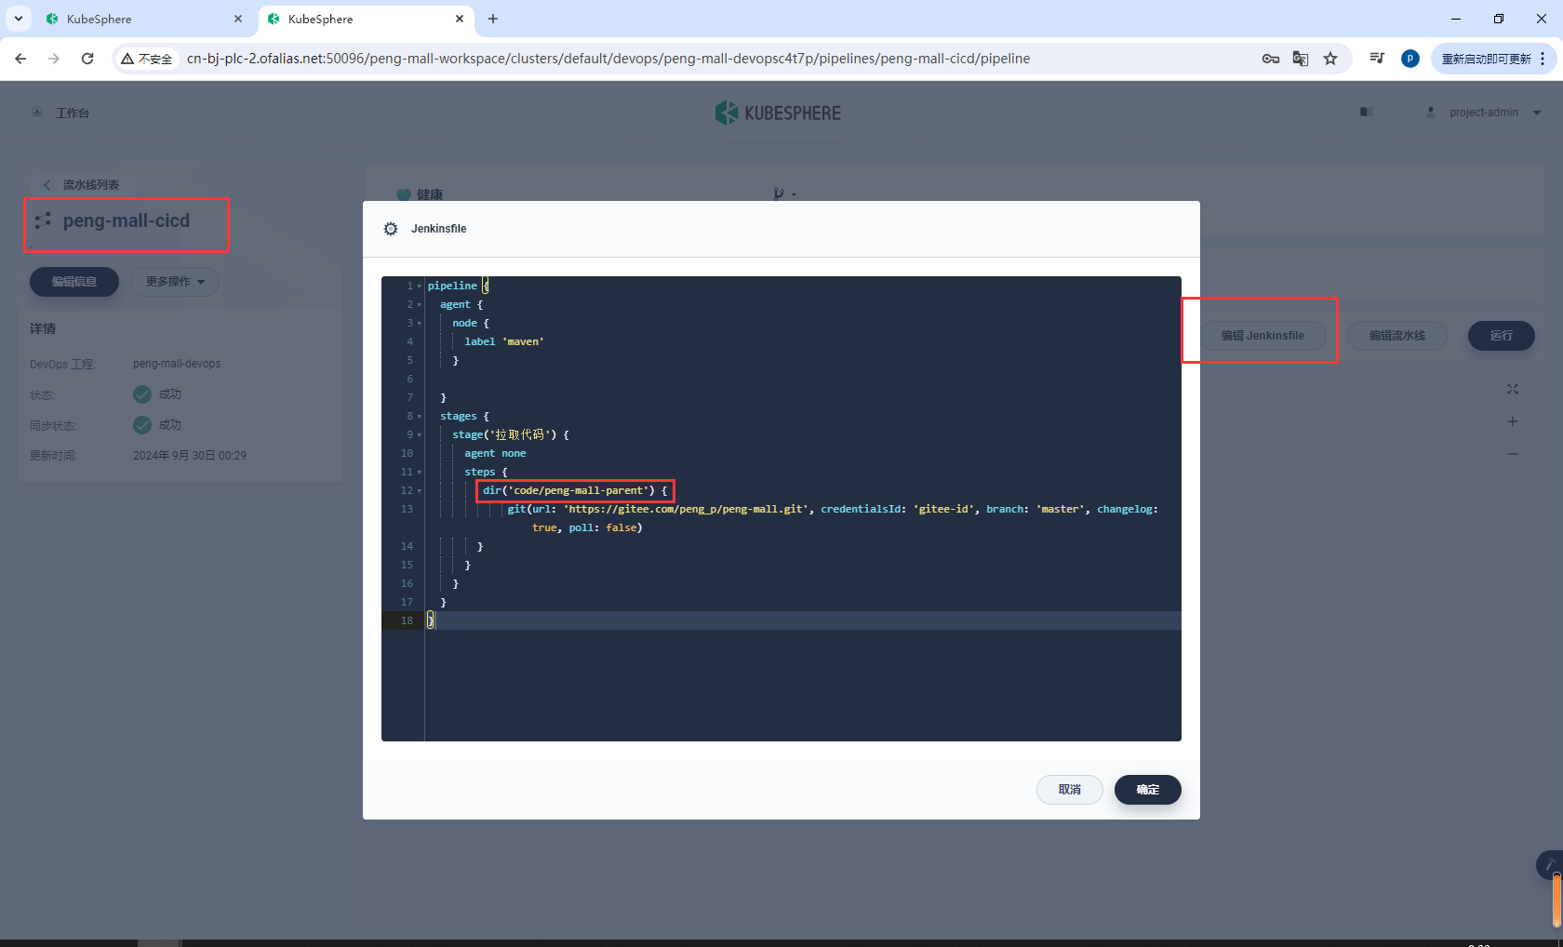Viewport: 1563px width, 947px height.
Task: Go back to 流水线列表 pipeline list
Action: coord(90,185)
